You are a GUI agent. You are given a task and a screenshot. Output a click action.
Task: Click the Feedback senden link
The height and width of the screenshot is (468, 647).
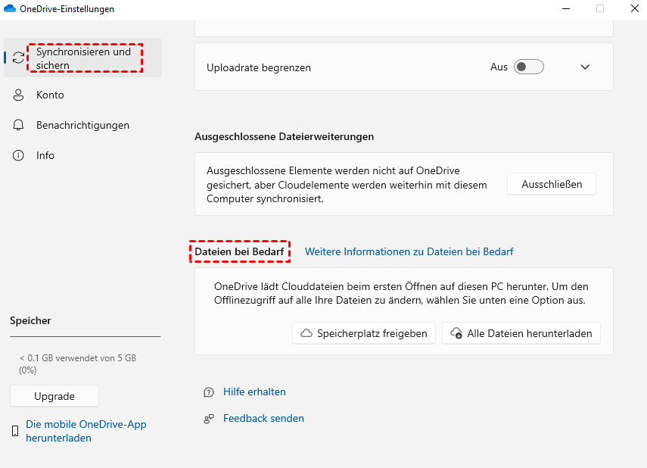[263, 418]
